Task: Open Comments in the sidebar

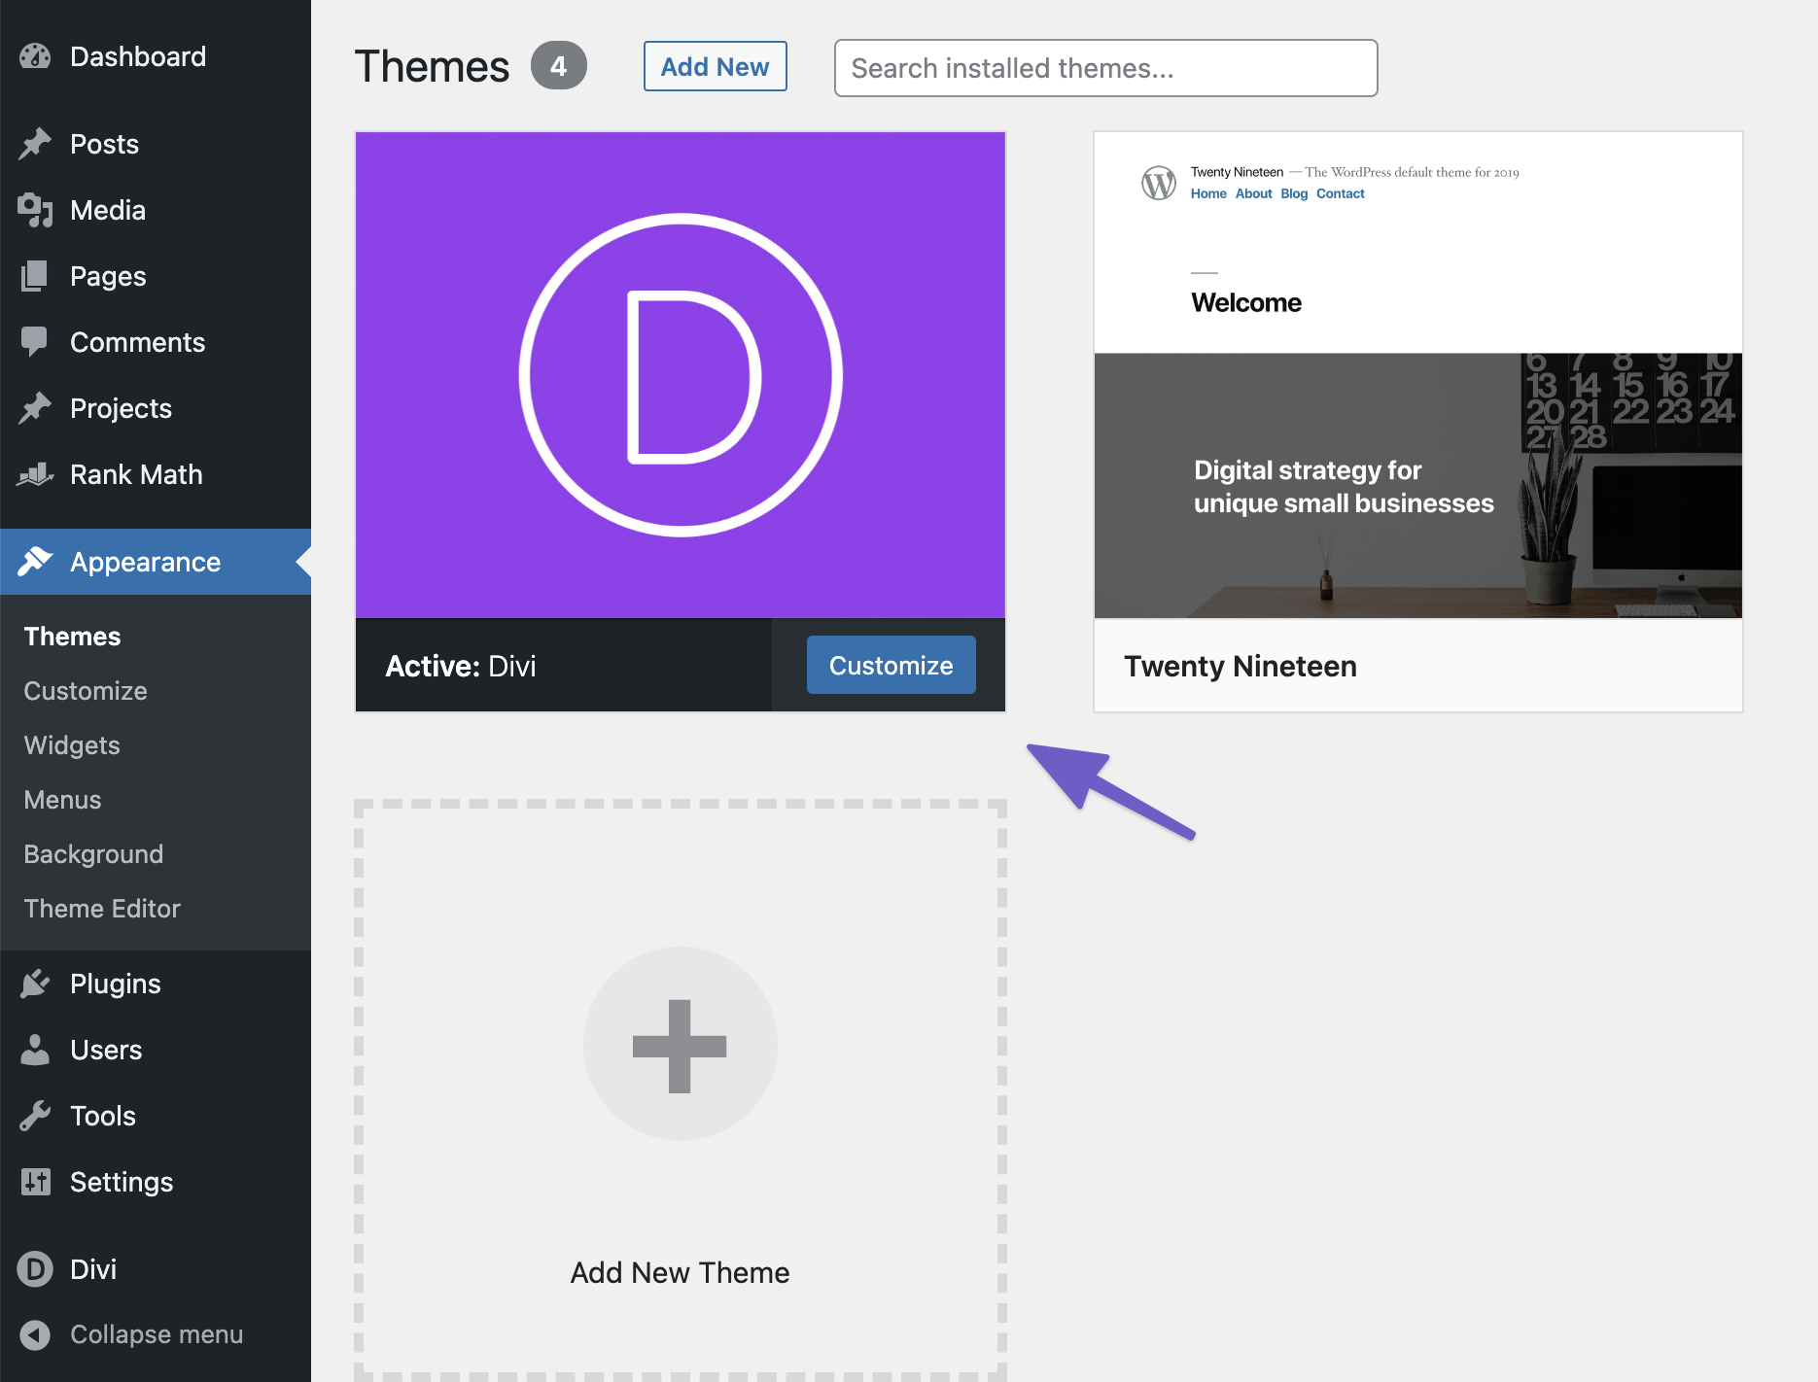Action: [156, 342]
